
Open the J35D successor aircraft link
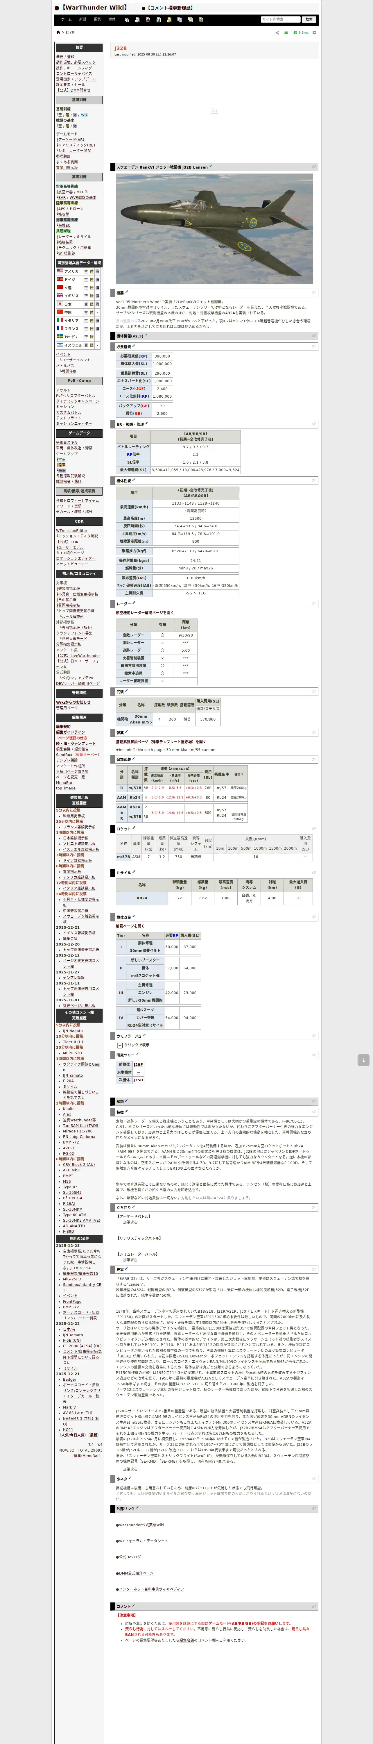138,1080
